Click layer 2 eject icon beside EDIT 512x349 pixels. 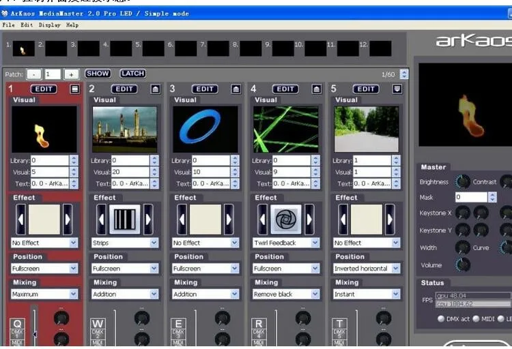156,89
